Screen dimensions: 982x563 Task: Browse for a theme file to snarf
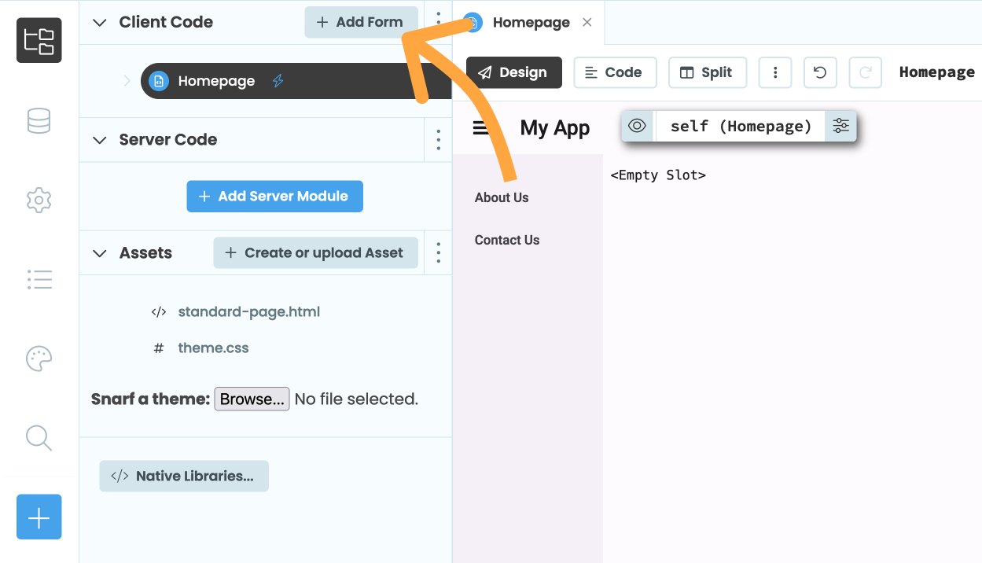click(x=252, y=399)
